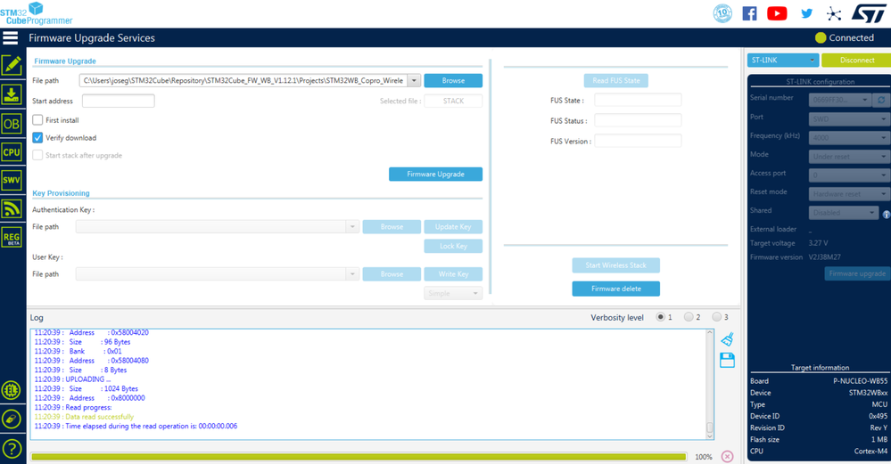Select verbosity level 1

pyautogui.click(x=660, y=317)
